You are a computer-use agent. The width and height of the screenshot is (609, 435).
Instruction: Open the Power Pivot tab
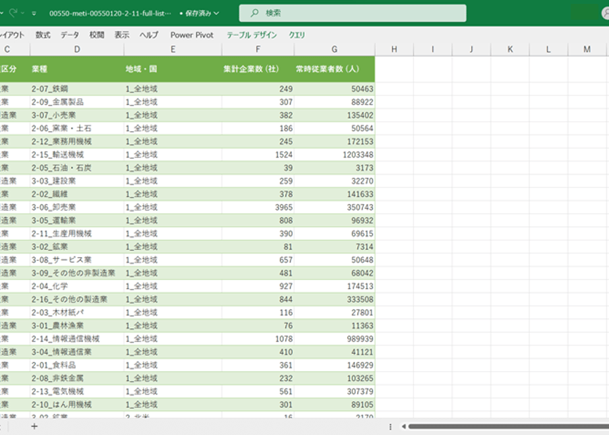(192, 35)
